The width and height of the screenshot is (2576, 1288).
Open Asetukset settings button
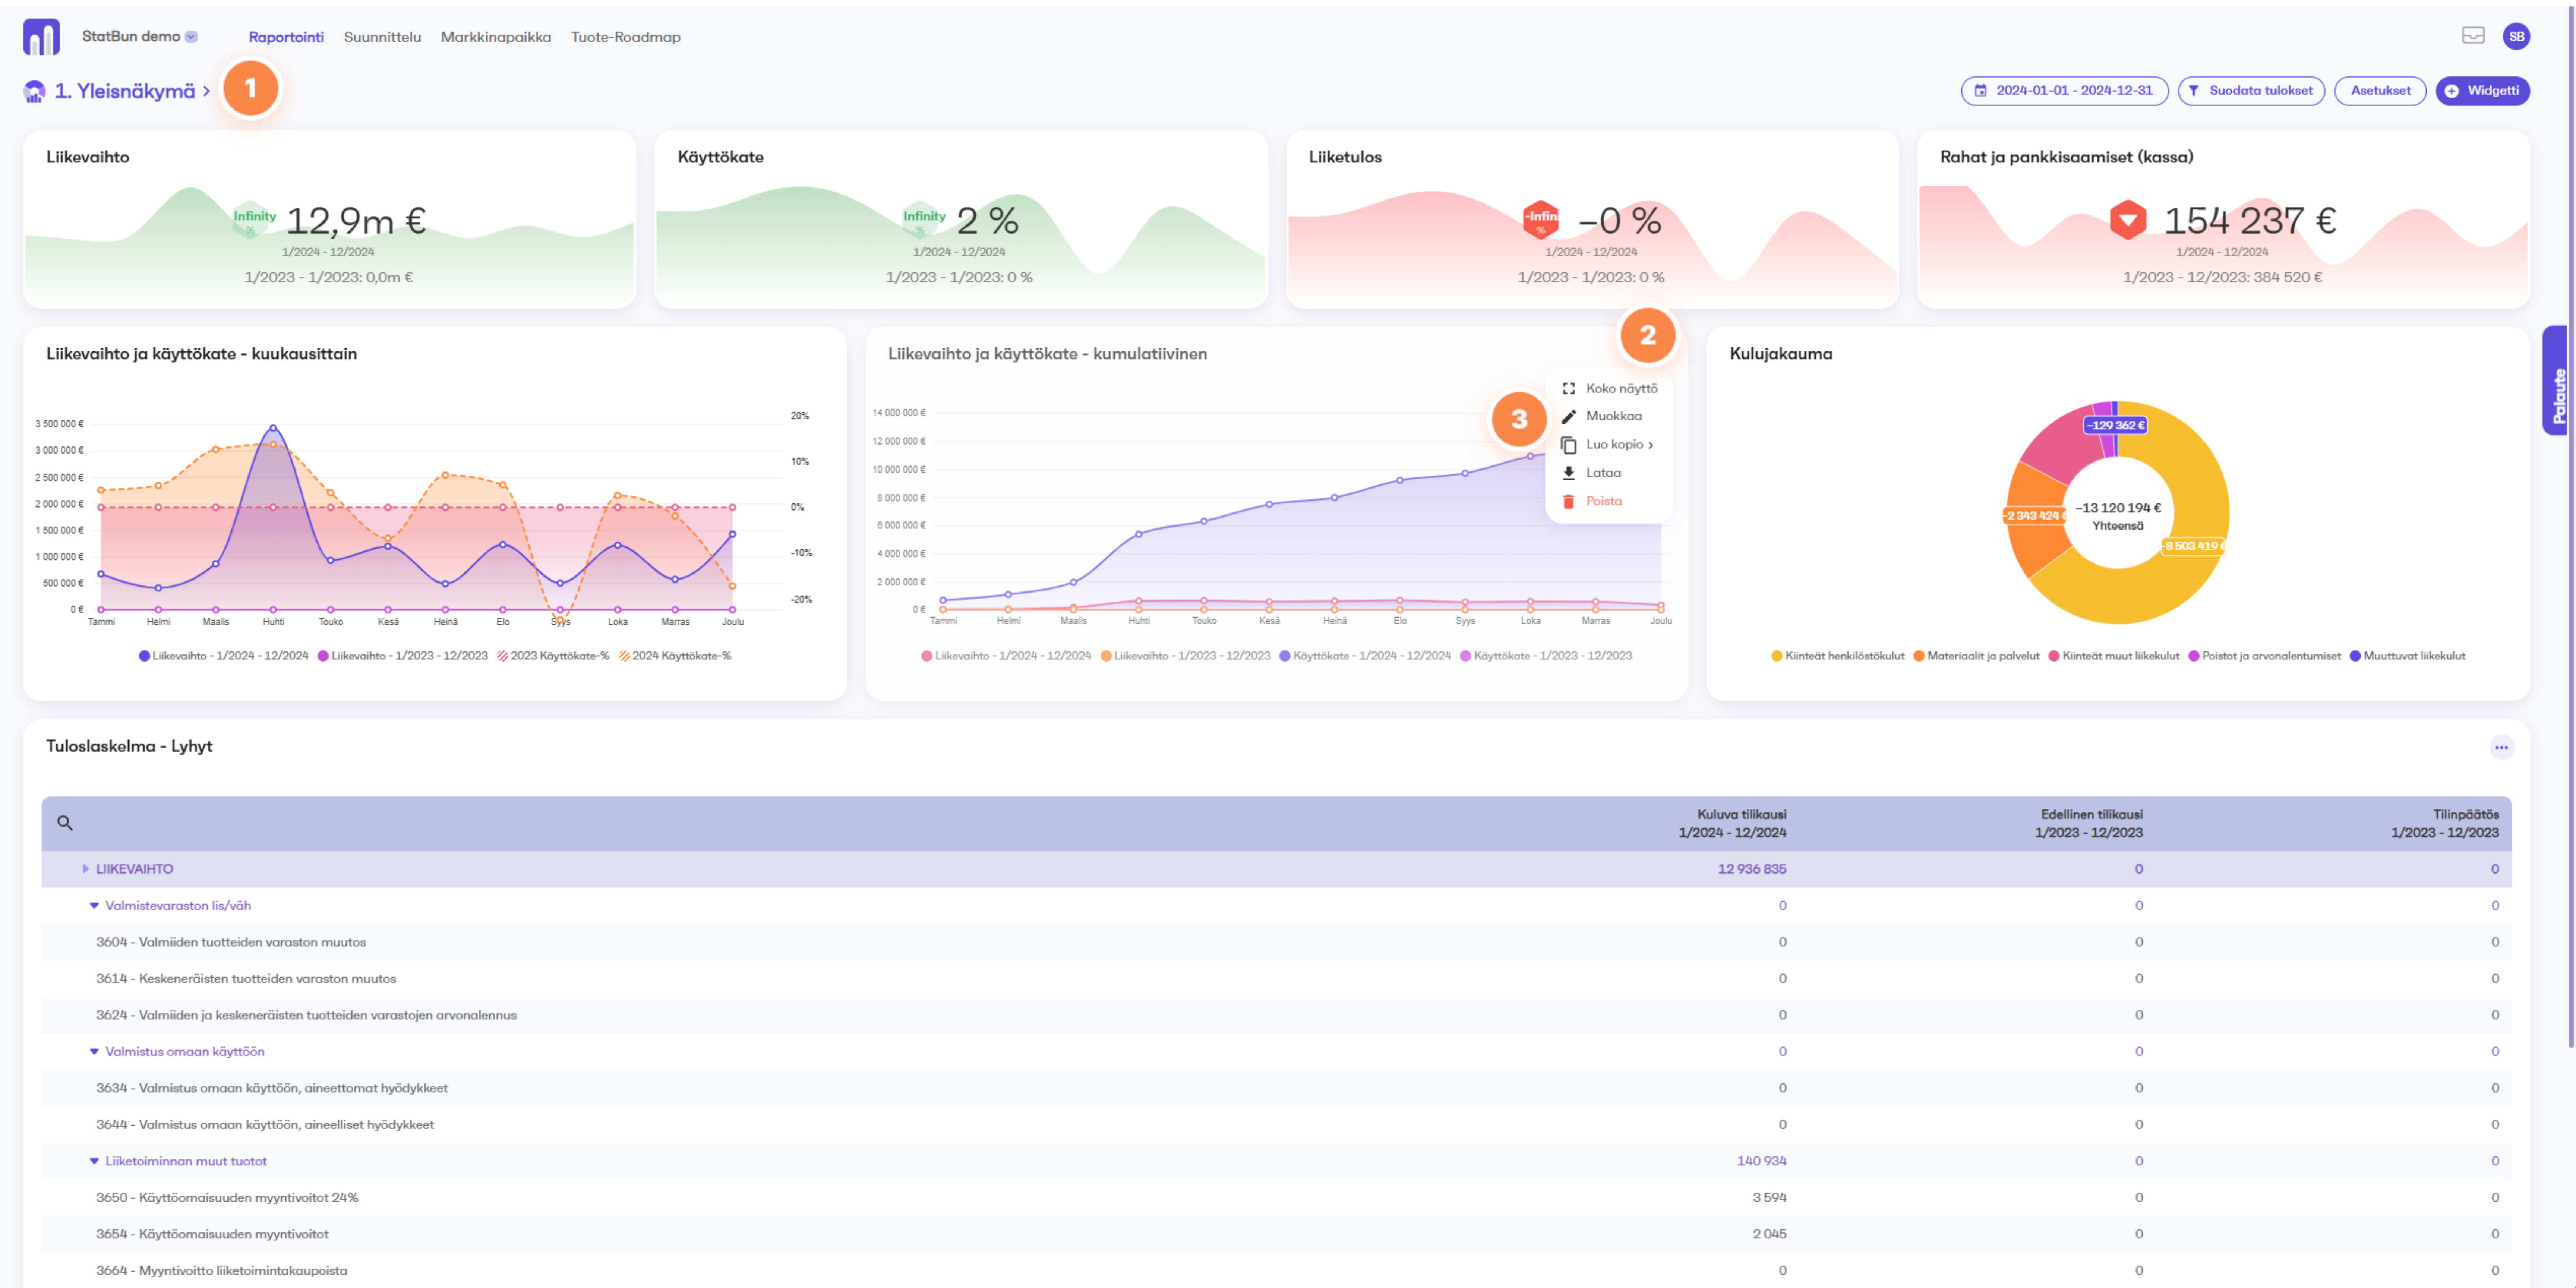[x=2380, y=91]
